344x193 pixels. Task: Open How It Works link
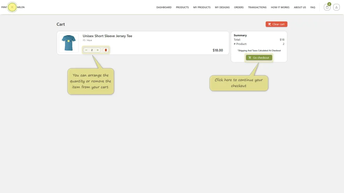pos(280,7)
